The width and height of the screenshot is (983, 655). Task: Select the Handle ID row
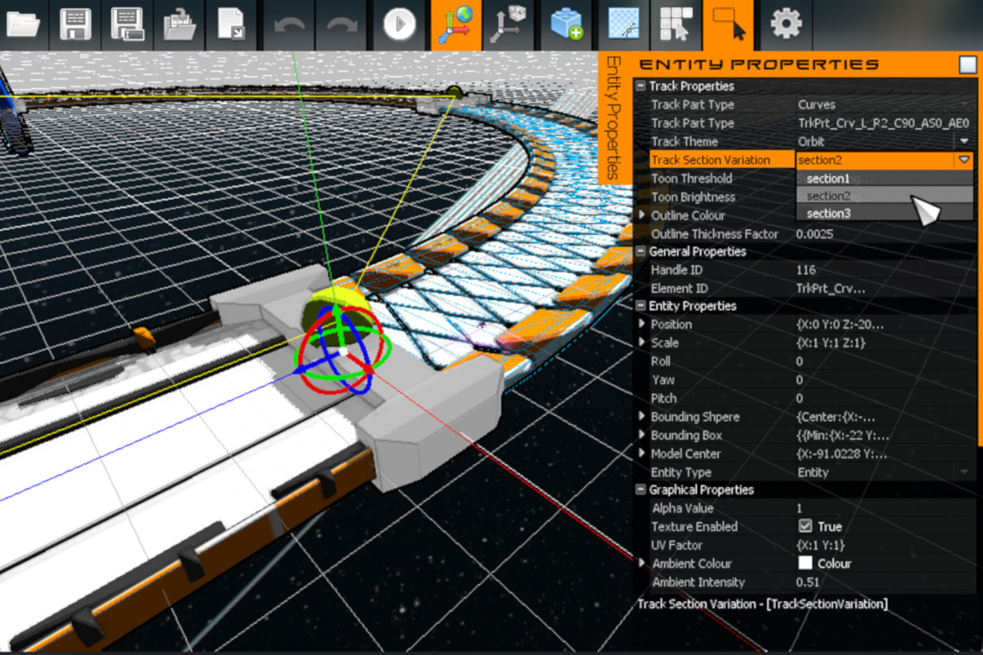[x=676, y=270]
